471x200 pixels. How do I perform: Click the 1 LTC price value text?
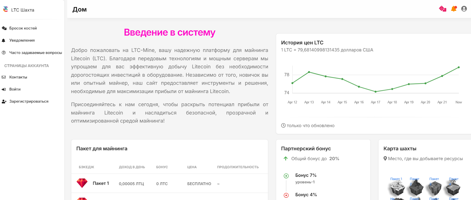pos(327,50)
